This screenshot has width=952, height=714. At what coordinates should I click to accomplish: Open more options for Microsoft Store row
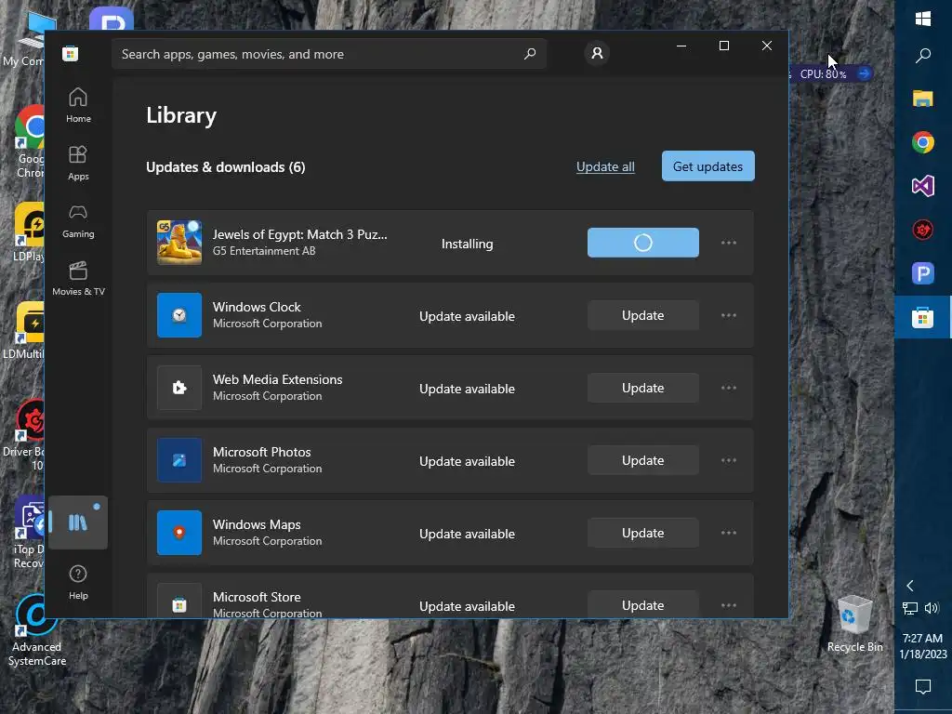(729, 605)
